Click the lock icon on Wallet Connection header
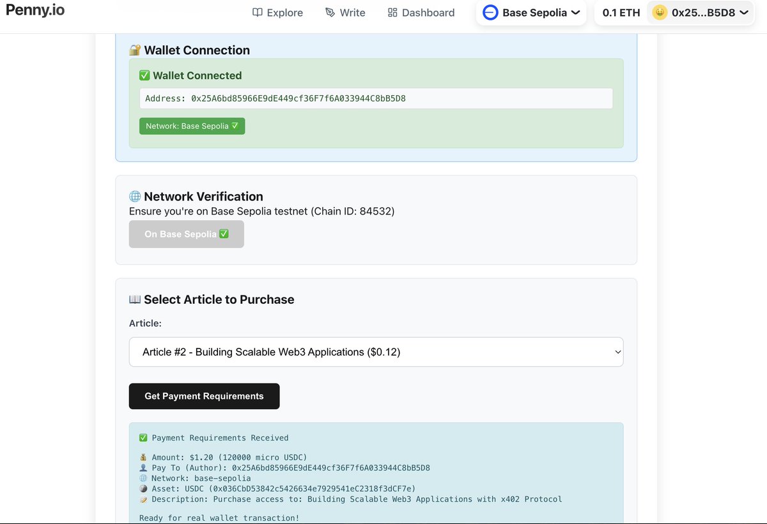The height and width of the screenshot is (524, 767). point(134,50)
